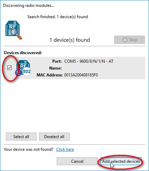The height and width of the screenshot is (171, 149).
Task: Click the Search finished status message
Action: pos(57,17)
